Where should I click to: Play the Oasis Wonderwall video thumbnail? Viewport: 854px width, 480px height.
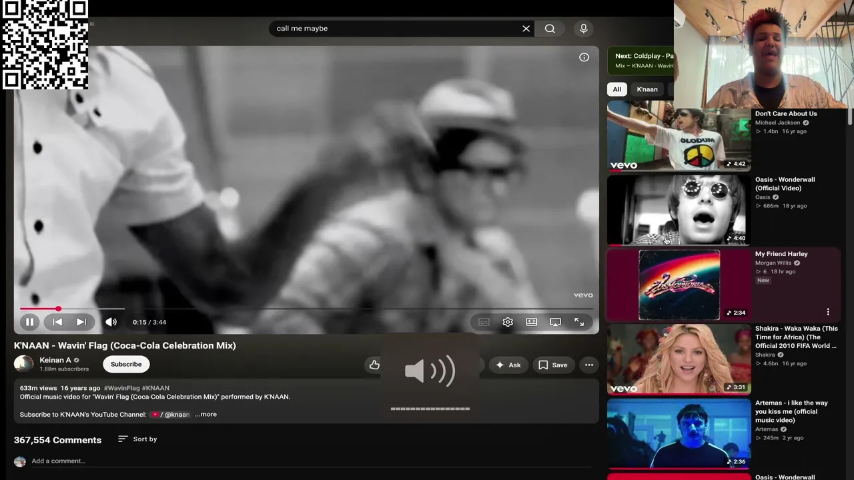[x=679, y=210]
